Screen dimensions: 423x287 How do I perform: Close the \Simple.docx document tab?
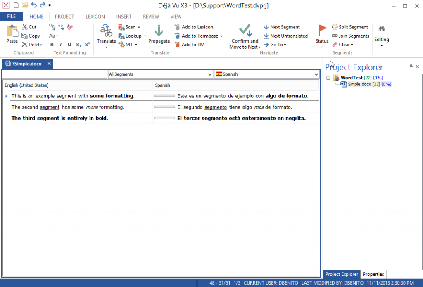(x=49, y=64)
